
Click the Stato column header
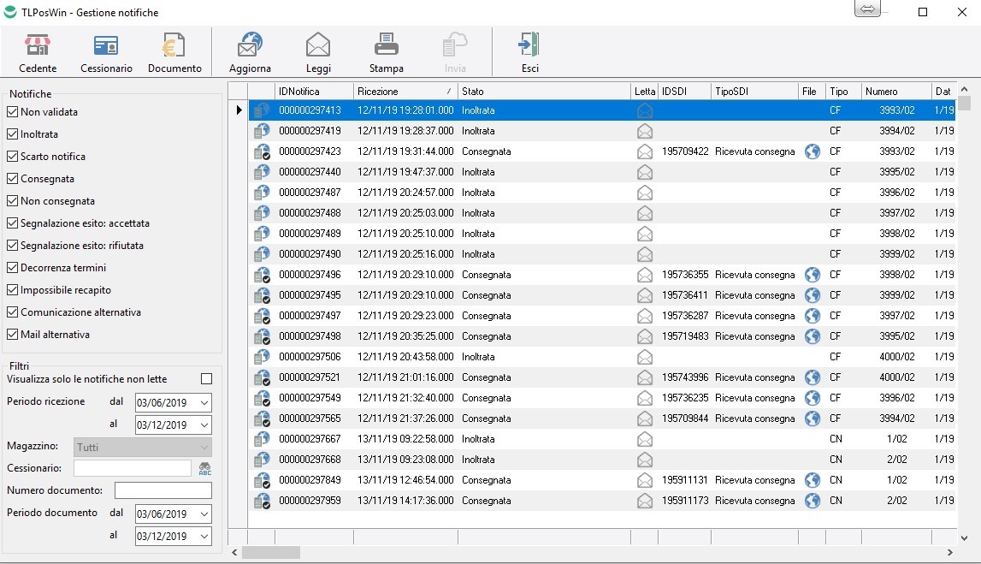tap(544, 91)
